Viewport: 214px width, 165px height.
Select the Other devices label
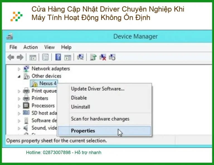point(47,76)
